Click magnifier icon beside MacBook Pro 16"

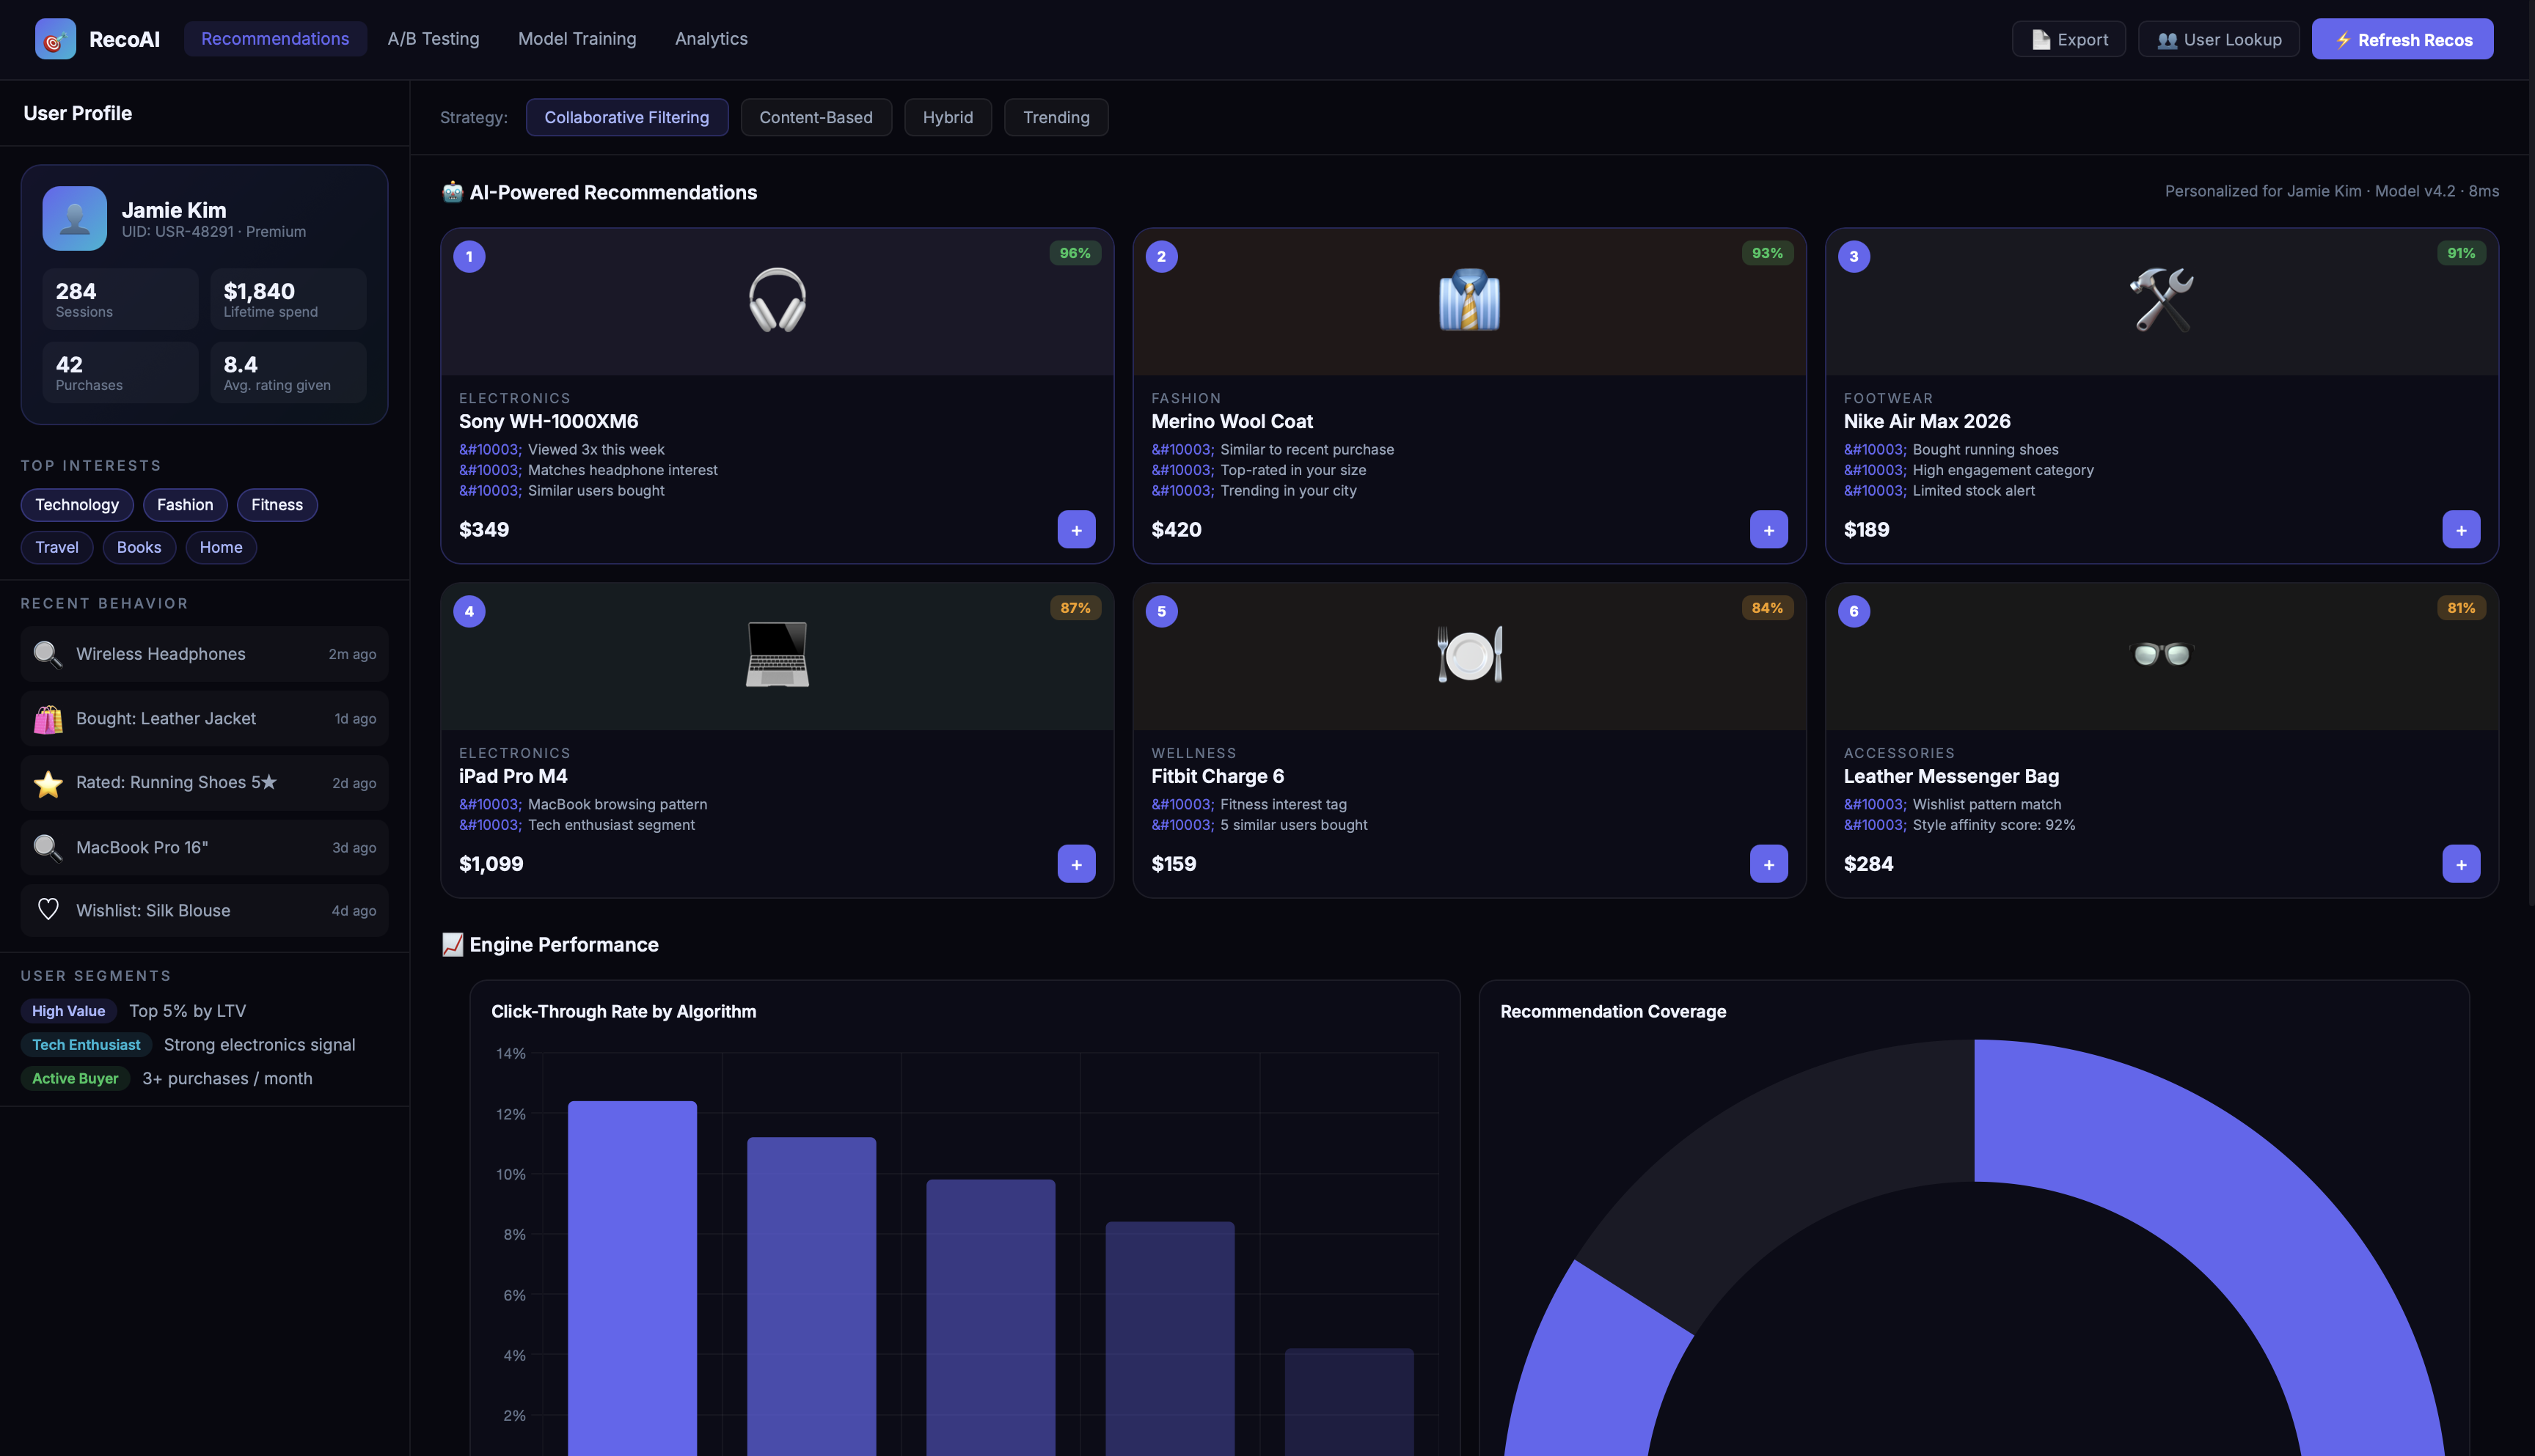tap(47, 848)
